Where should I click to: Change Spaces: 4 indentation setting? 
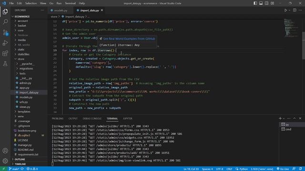(x=207, y=169)
